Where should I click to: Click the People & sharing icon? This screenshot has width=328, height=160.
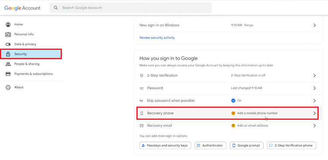[8, 64]
